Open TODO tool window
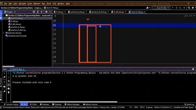Screen dimensions: 196x110 click(33, 105)
